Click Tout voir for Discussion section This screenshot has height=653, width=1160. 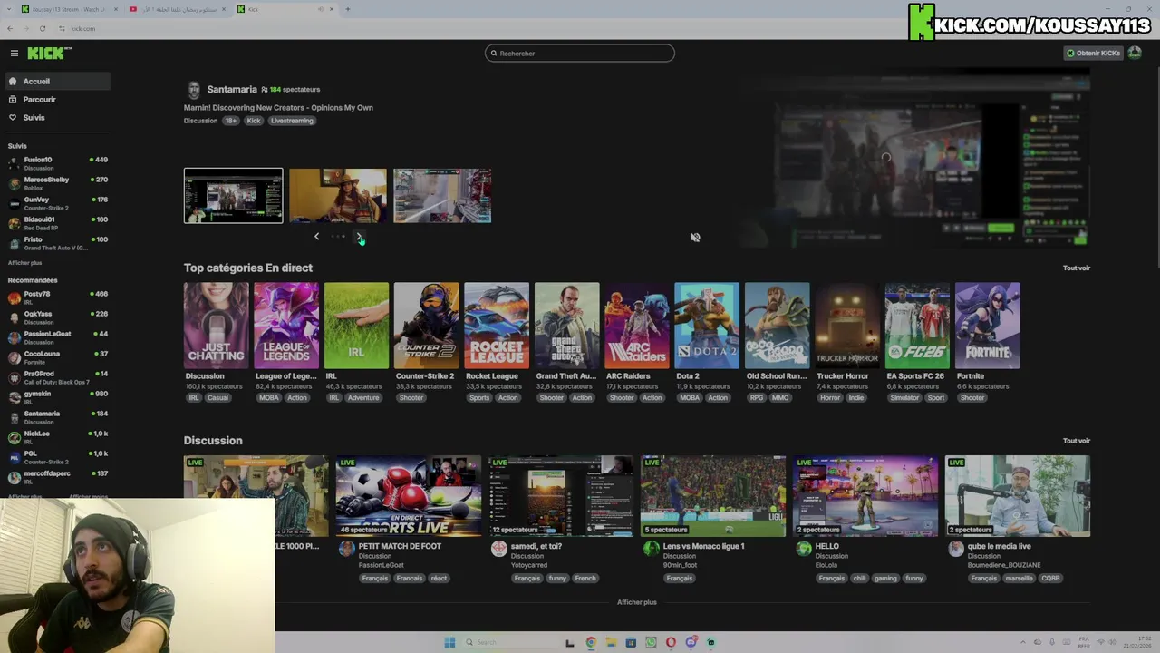pyautogui.click(x=1076, y=441)
